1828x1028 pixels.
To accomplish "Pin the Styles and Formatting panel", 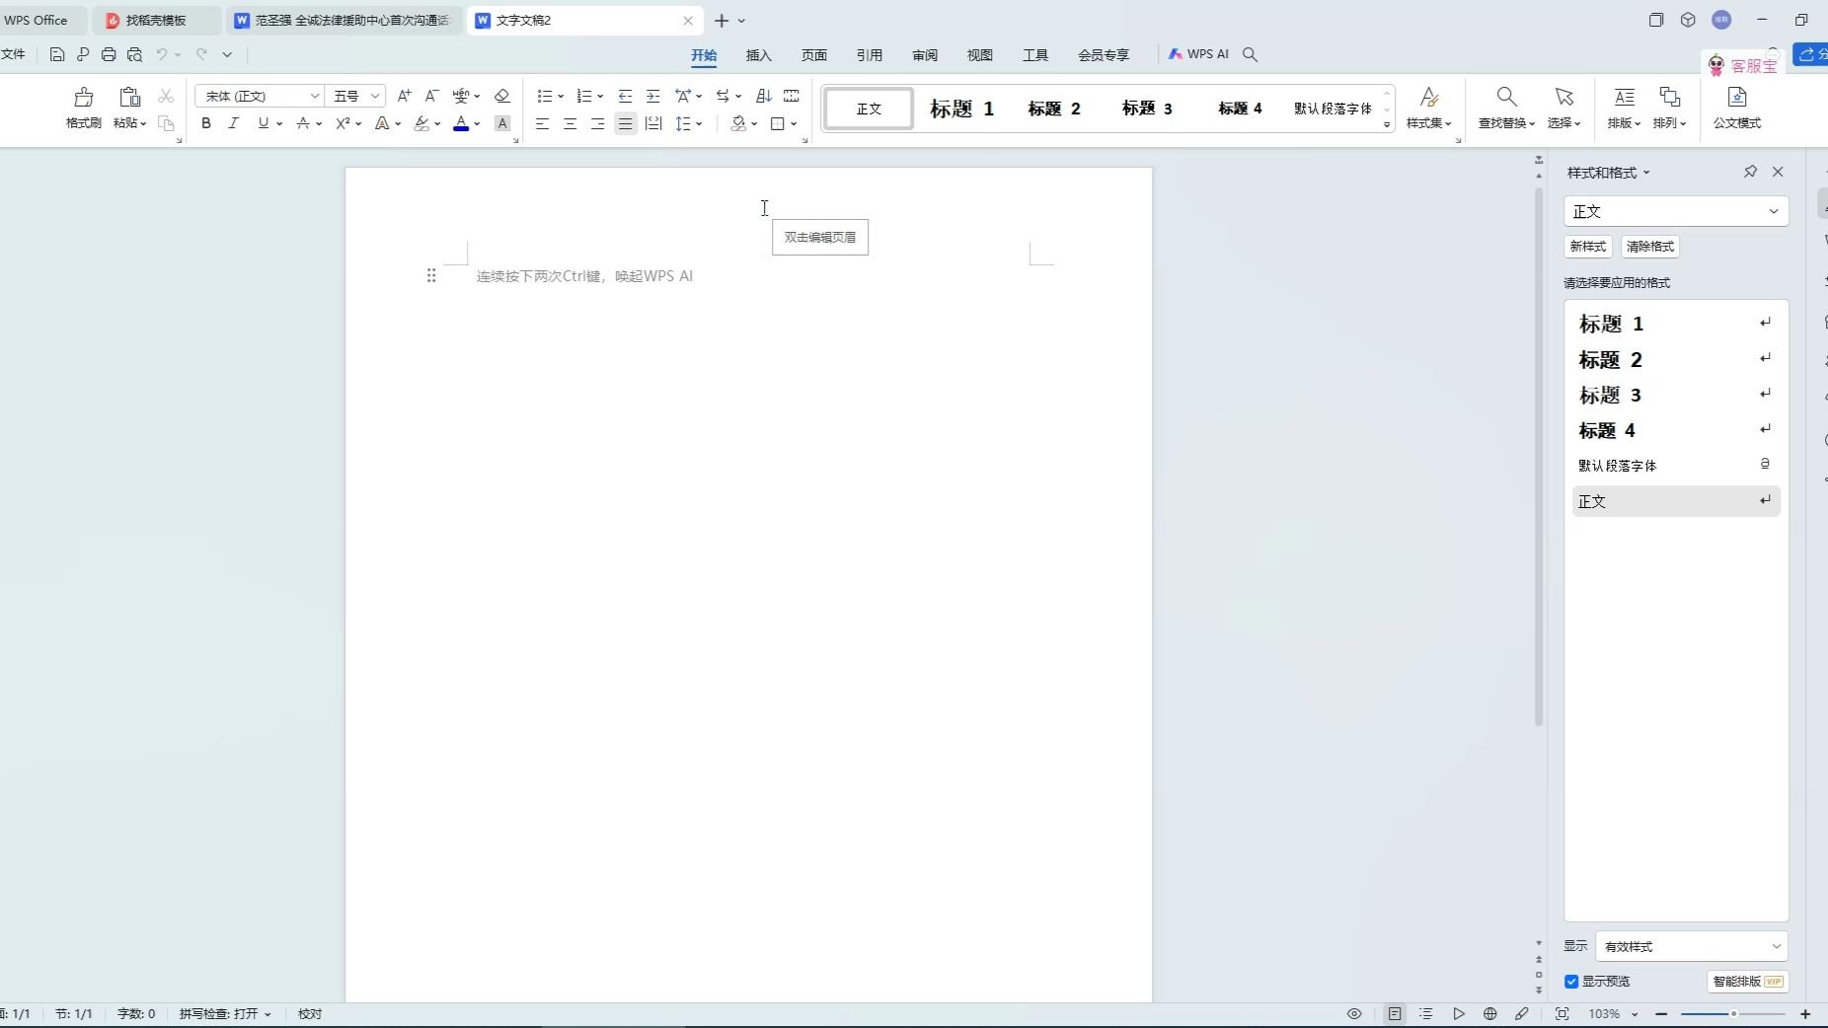I will pyautogui.click(x=1750, y=172).
